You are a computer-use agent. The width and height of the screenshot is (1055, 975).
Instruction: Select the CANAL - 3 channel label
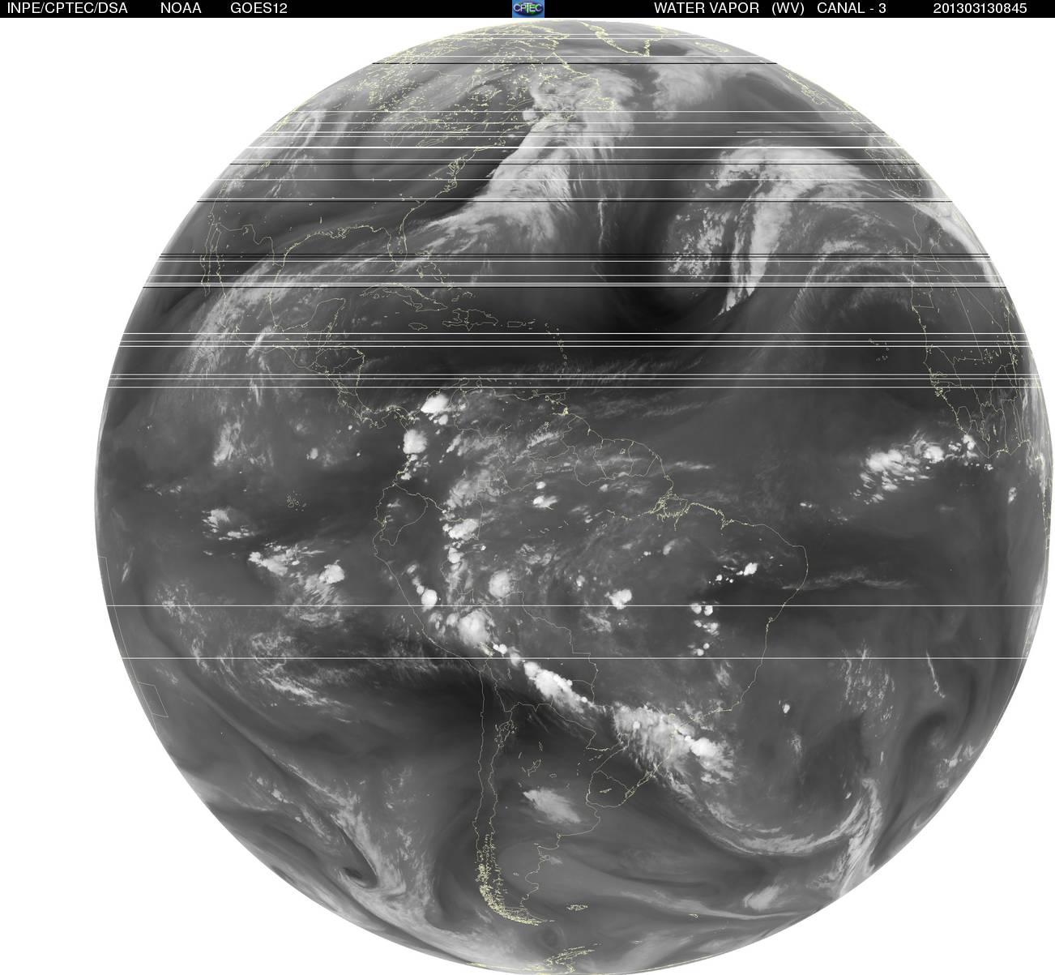(852, 8)
